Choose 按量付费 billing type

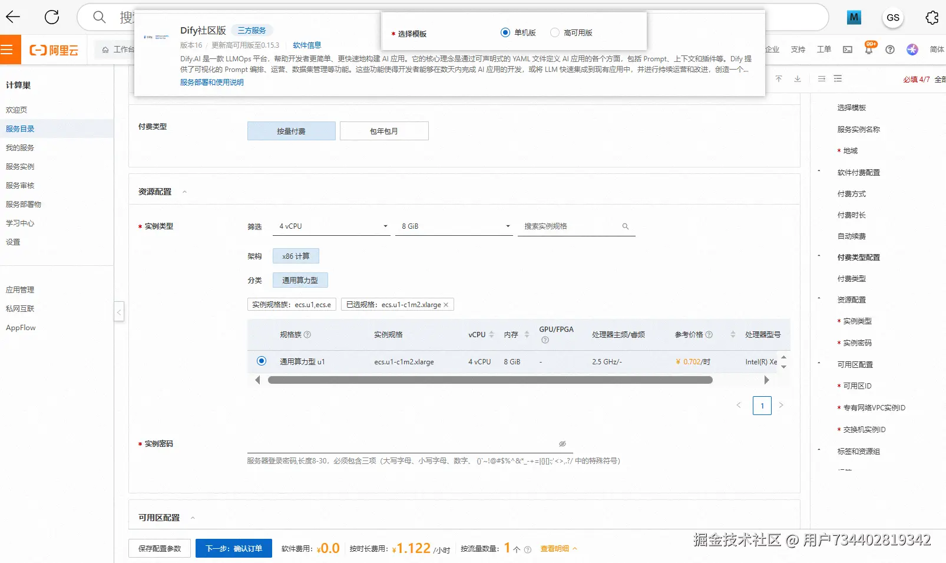[x=292, y=131]
